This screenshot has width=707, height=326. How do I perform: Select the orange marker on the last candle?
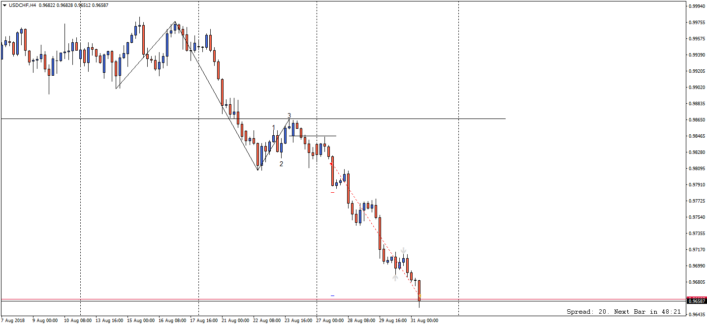pos(419,296)
